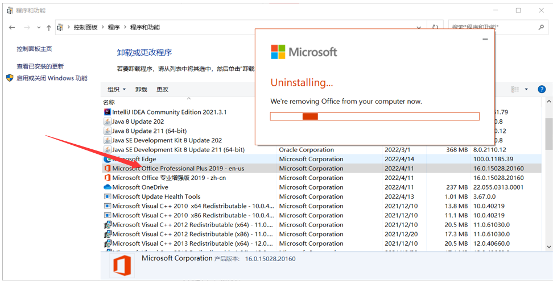Open 启用或关闭 Windows 功能 link
The height and width of the screenshot is (281, 553).
(52, 78)
